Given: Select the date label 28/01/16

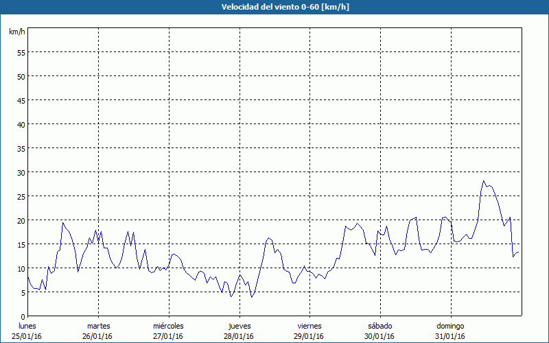Looking at the screenshot, I should [239, 336].
